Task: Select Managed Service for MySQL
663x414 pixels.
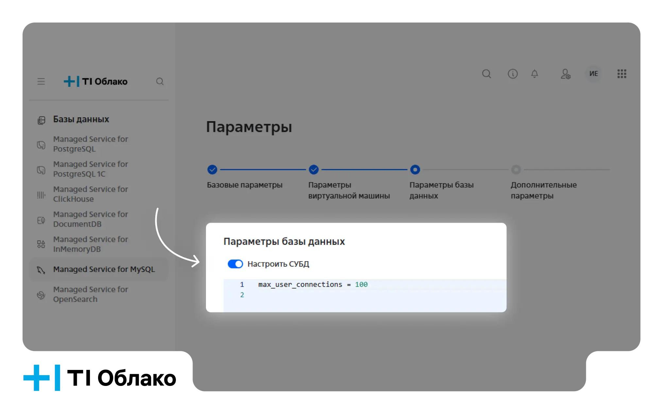Action: tap(99, 269)
